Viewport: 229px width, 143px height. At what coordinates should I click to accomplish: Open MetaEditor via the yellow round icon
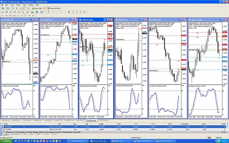coord(44,8)
